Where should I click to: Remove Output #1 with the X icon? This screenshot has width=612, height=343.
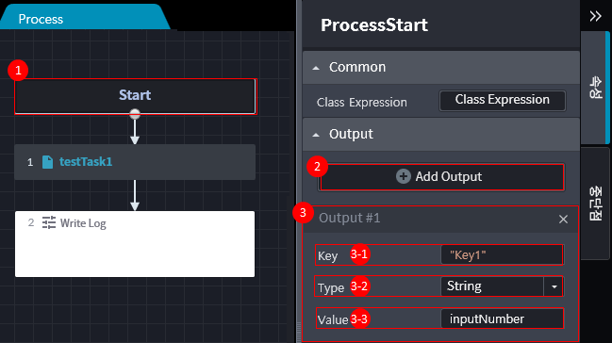[x=563, y=220]
